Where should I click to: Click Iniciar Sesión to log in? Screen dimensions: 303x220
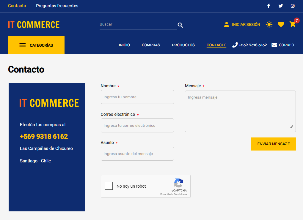[242, 25]
